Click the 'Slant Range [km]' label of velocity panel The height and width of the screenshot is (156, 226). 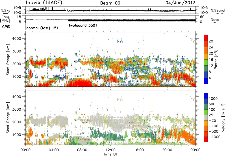point(8,117)
